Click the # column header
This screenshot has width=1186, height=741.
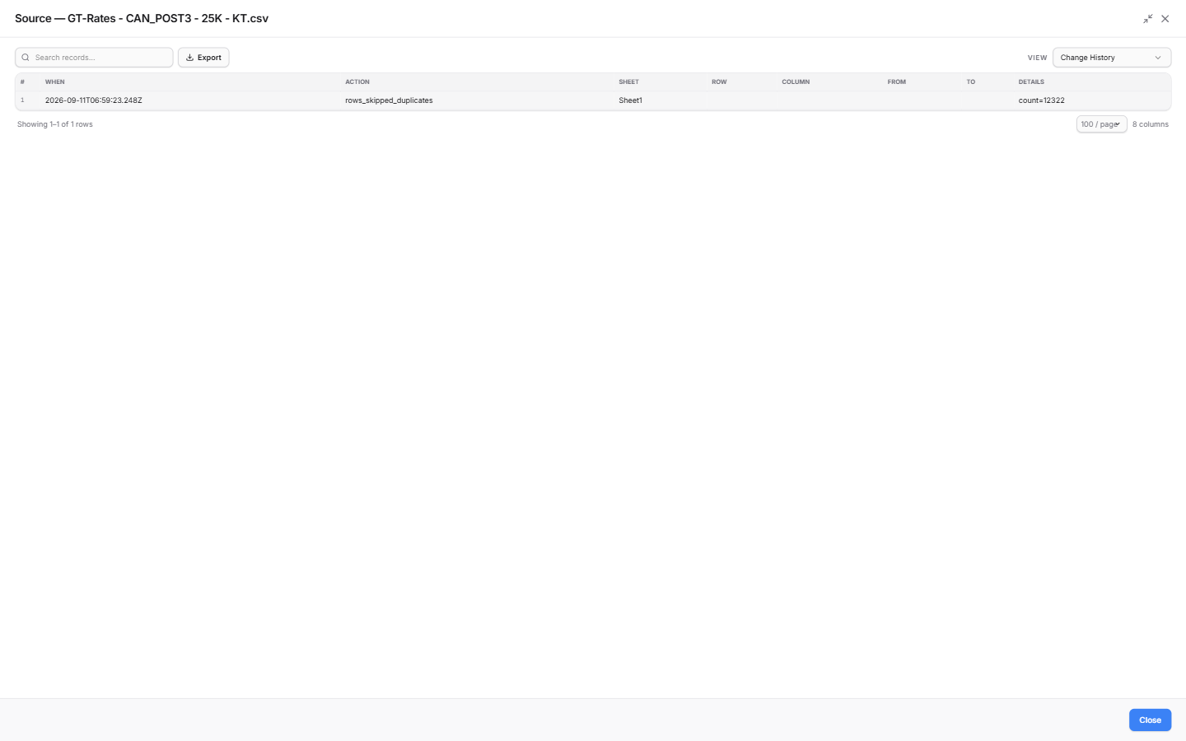pyautogui.click(x=22, y=82)
